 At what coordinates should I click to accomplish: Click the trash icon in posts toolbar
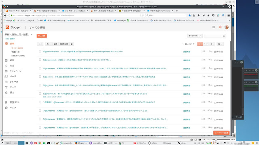coord(72,44)
